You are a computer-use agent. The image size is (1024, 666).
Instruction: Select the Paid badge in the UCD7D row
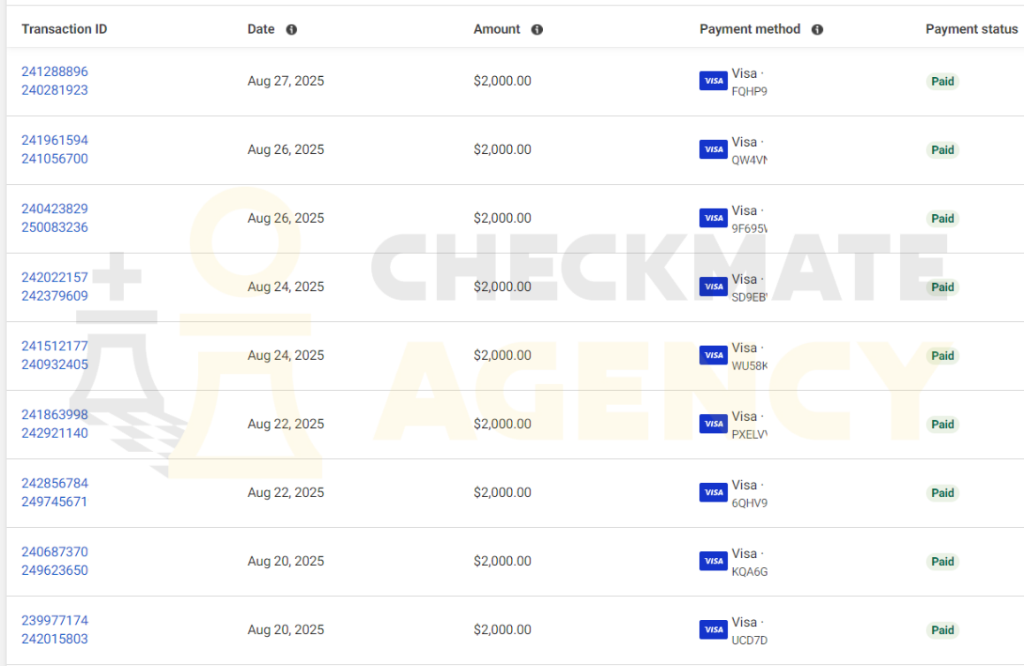(943, 630)
